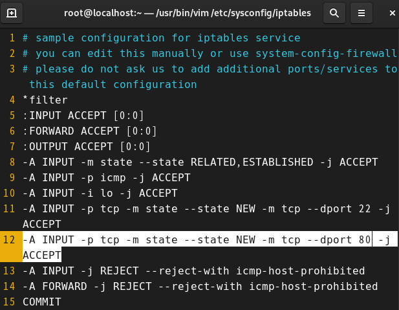This screenshot has height=310, width=399.
Task: Click '--dport 22' in line 11
Action: tap(339, 209)
